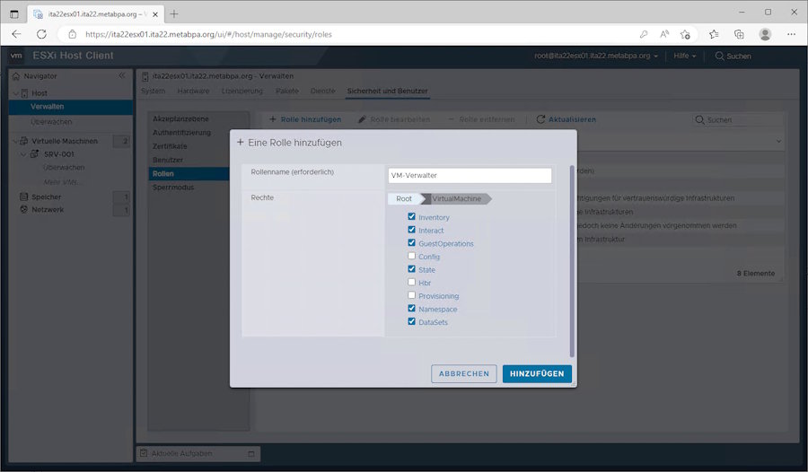808x472 pixels.
Task: Toggle the Inventory privilege checkbox
Action: [x=411, y=216]
